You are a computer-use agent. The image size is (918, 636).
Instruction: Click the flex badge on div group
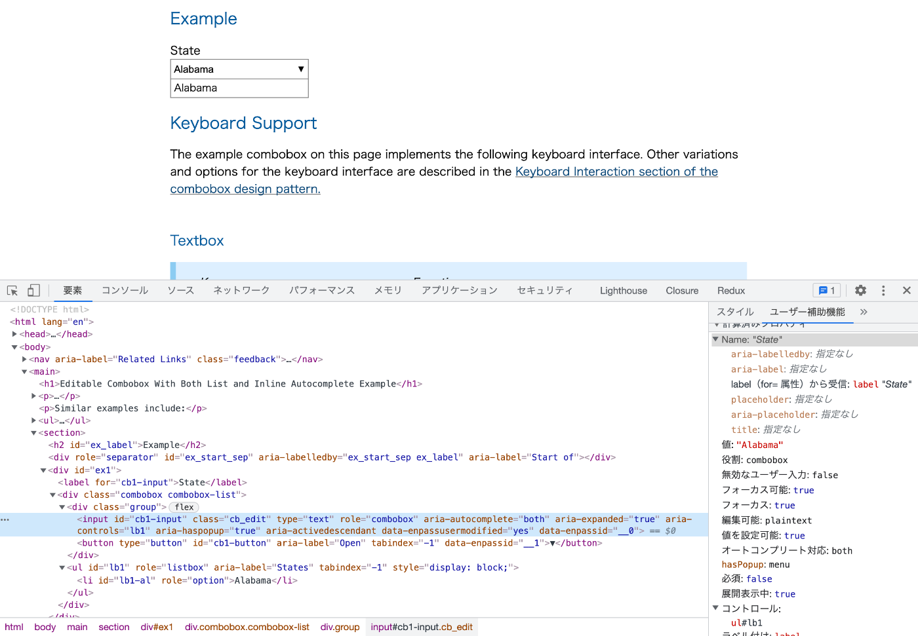coord(184,507)
